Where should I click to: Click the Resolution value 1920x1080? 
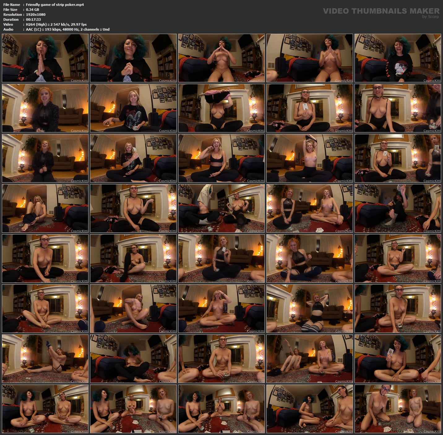click(36, 15)
